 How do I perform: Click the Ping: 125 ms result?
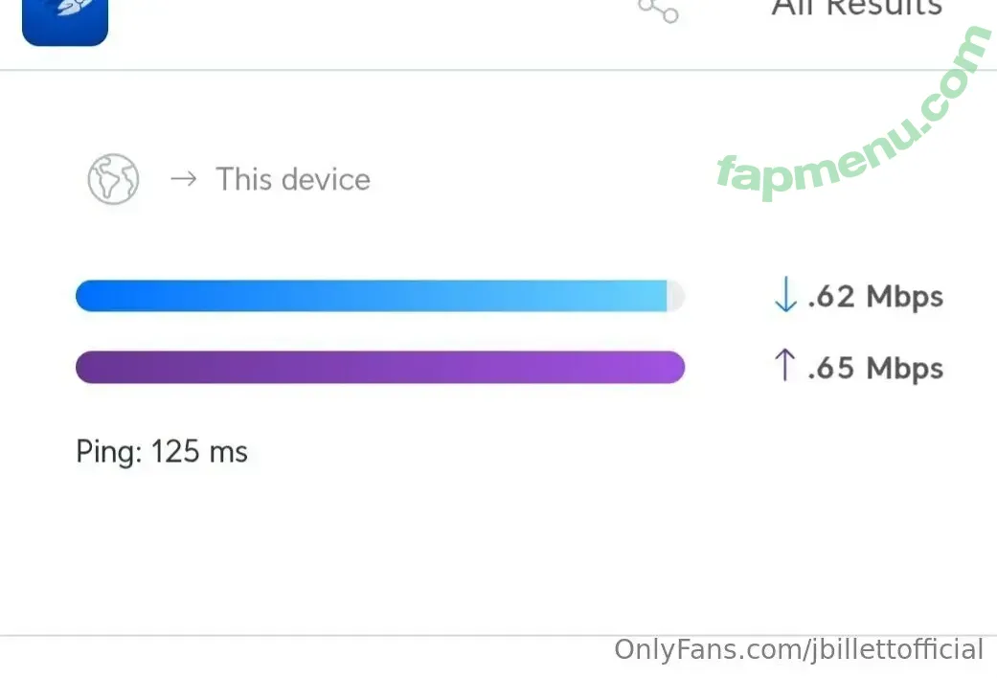point(162,452)
